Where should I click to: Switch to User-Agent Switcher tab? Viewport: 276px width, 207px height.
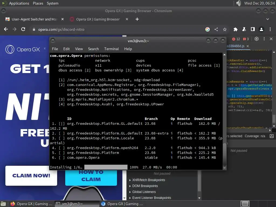point(34,19)
